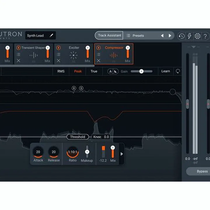Open the settings gear
The height and width of the screenshot is (210, 210).
(197, 36)
